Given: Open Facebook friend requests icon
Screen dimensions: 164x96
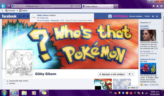Looking at the screenshot, I should [x=19, y=16].
